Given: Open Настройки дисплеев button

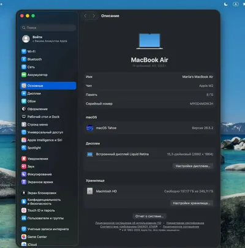Looking at the screenshot, I should (193, 166).
